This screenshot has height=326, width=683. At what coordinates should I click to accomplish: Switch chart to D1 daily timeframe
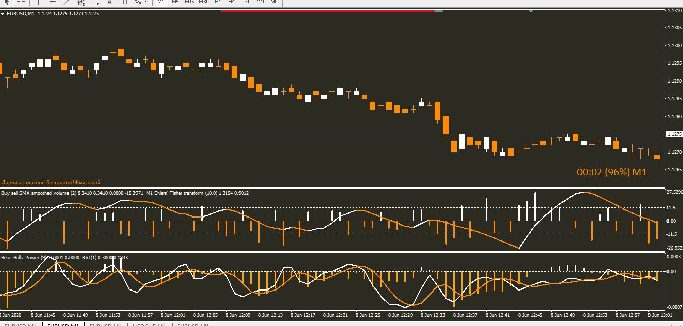(x=246, y=2)
